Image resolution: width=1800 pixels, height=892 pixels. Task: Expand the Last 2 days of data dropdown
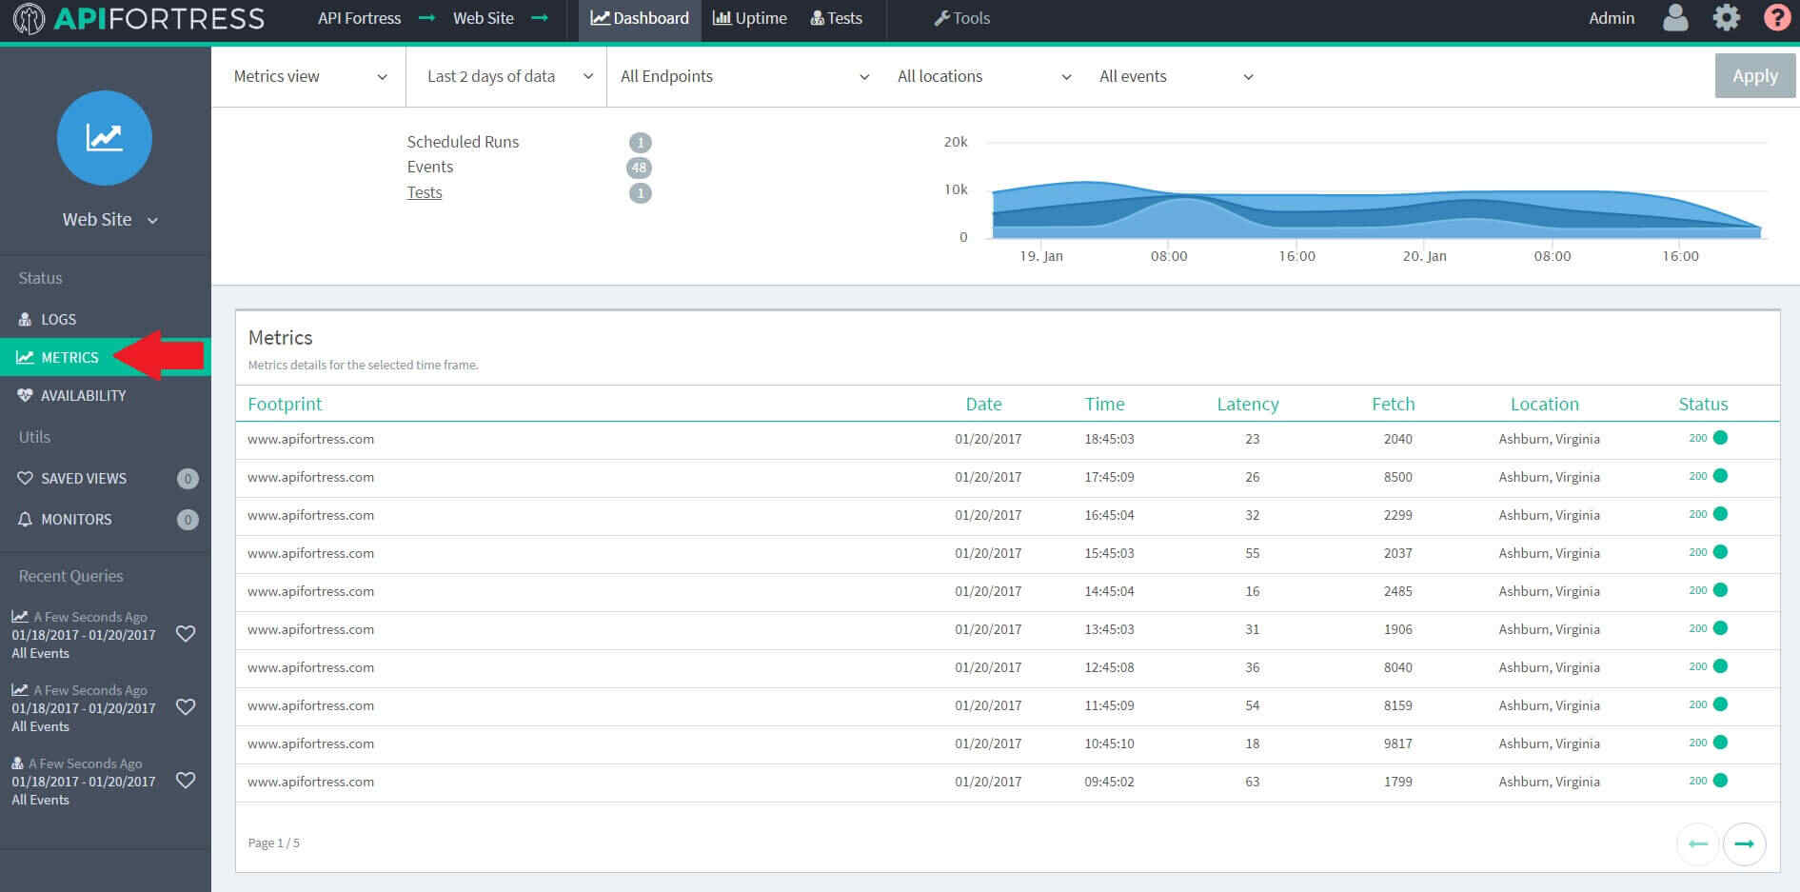point(508,76)
